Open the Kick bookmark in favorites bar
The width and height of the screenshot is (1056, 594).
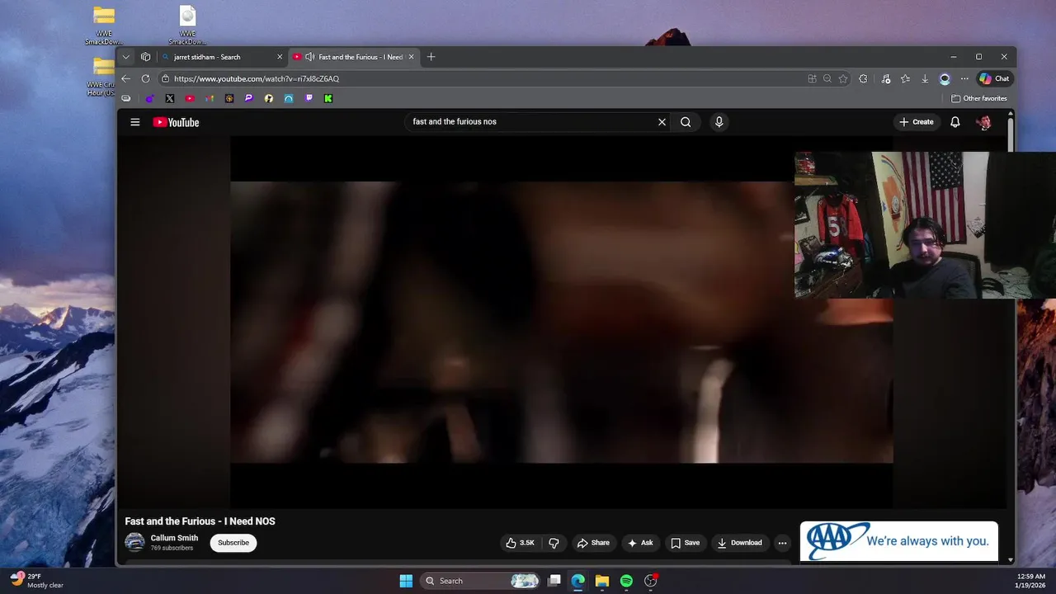coord(328,98)
